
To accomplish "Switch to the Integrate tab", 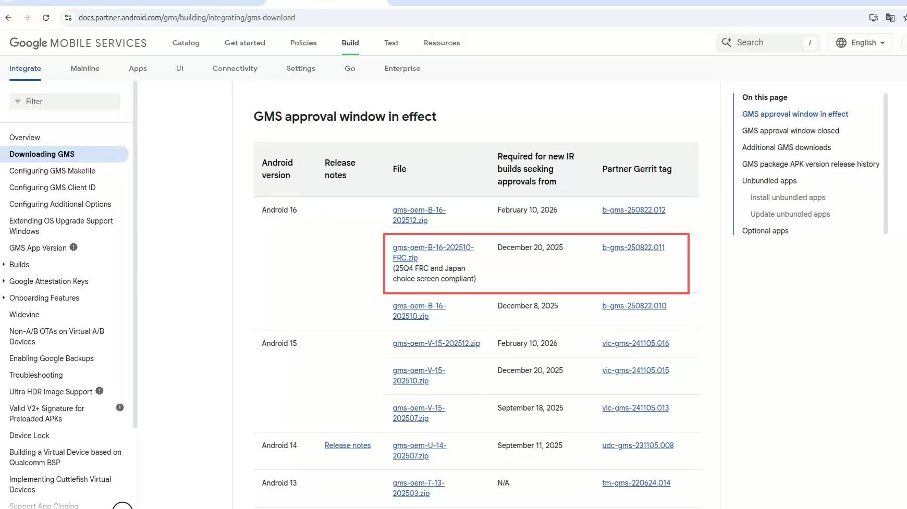I will point(25,68).
